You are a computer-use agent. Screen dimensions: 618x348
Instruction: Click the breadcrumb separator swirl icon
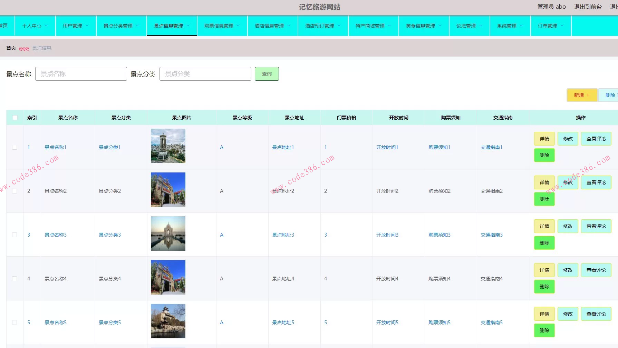pyautogui.click(x=24, y=48)
